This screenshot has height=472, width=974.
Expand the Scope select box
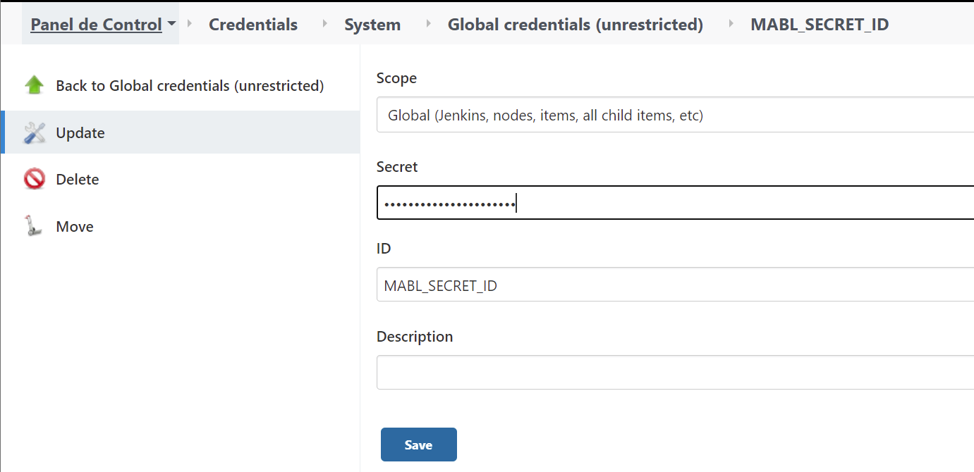click(674, 115)
